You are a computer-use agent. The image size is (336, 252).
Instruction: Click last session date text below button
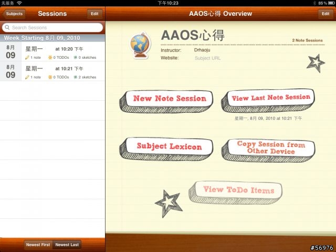(268, 118)
